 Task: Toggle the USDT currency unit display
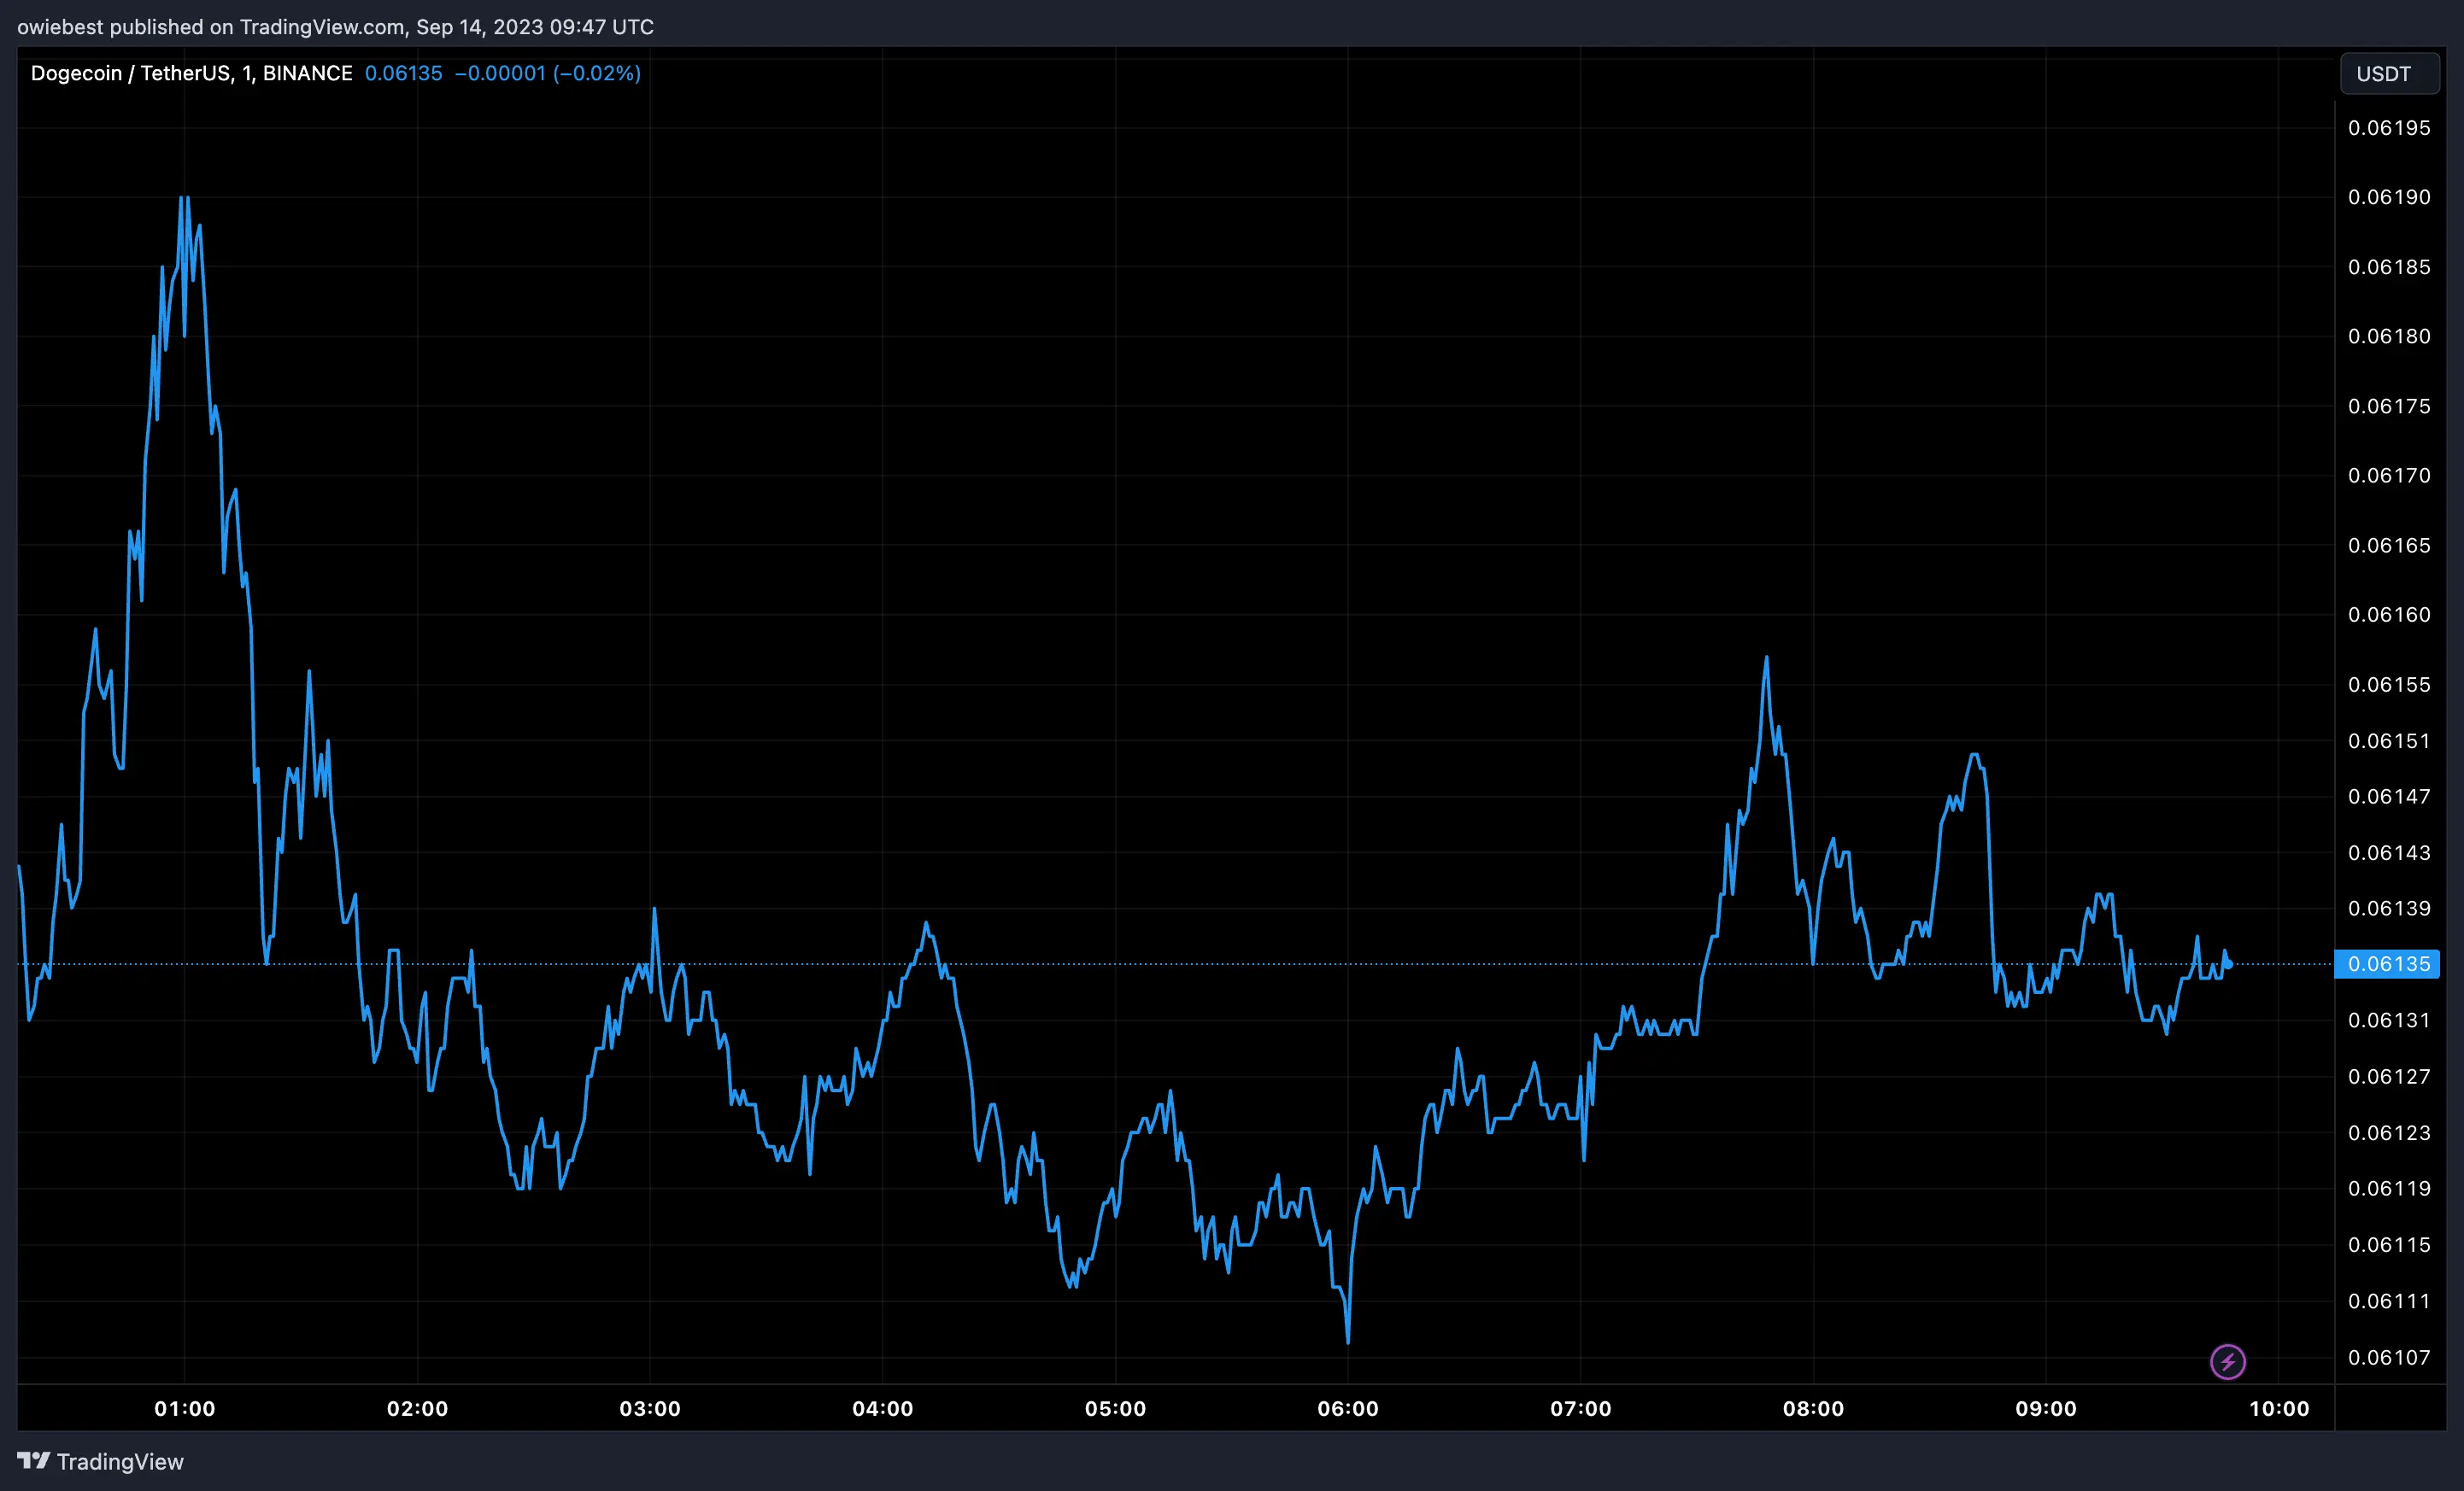[x=2389, y=73]
